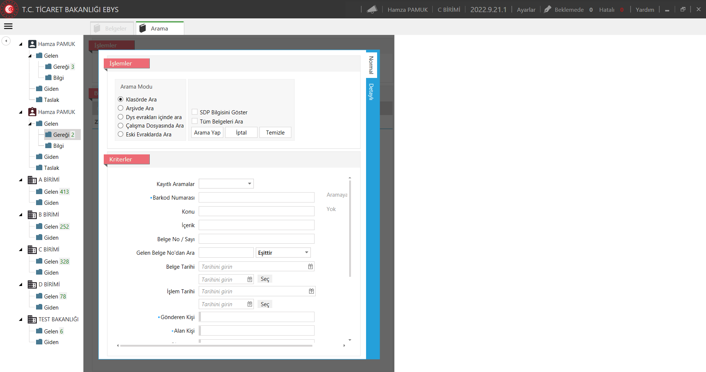Open calendar picker for İşlem Tarihi end date

tap(250, 304)
